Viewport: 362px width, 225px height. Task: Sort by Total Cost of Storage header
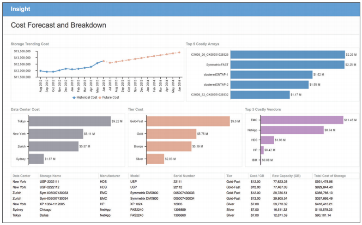330,176
